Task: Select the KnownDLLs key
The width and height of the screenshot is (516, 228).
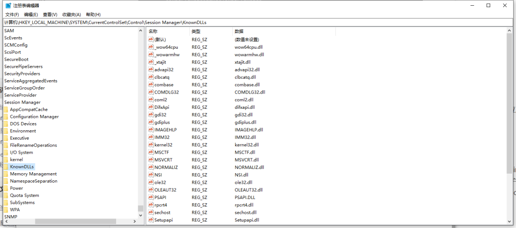Action: [21, 166]
